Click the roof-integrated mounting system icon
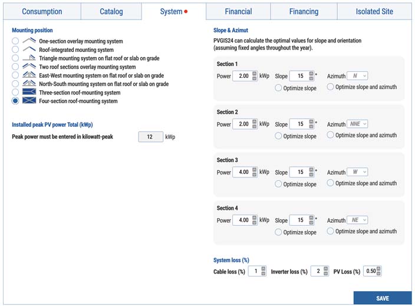Image resolution: width=415 pixels, height=306 pixels. pos(29,50)
